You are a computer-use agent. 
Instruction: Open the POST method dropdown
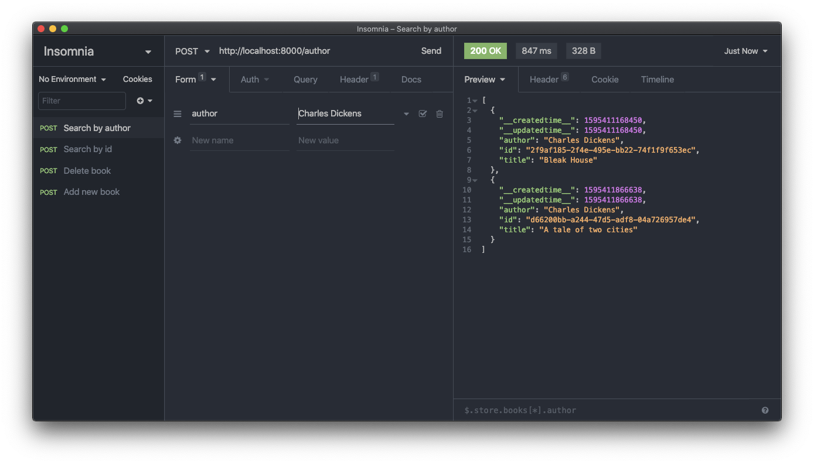click(x=192, y=51)
